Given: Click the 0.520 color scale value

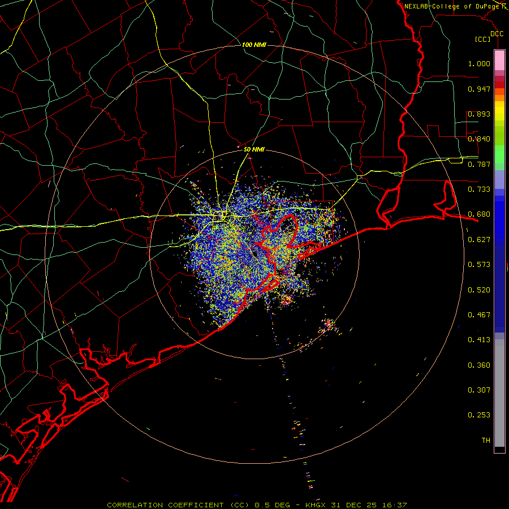Looking at the screenshot, I should (479, 290).
